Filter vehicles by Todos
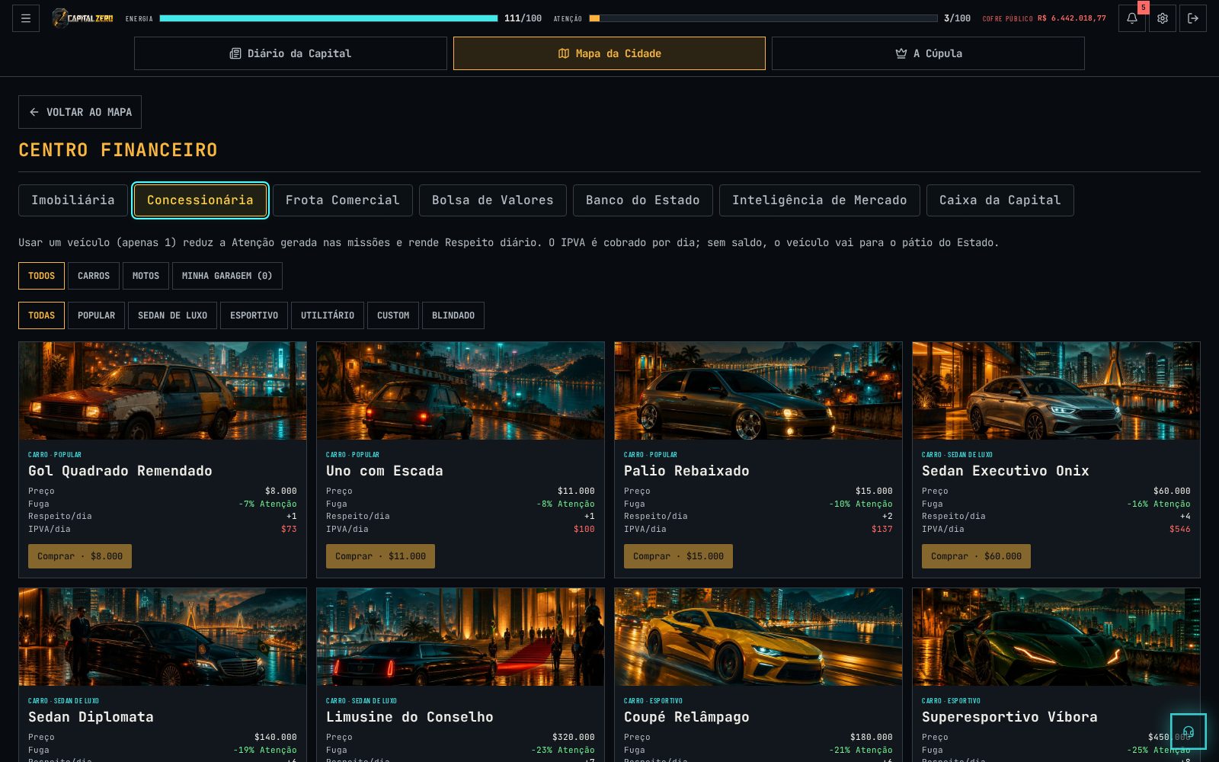 (42, 276)
